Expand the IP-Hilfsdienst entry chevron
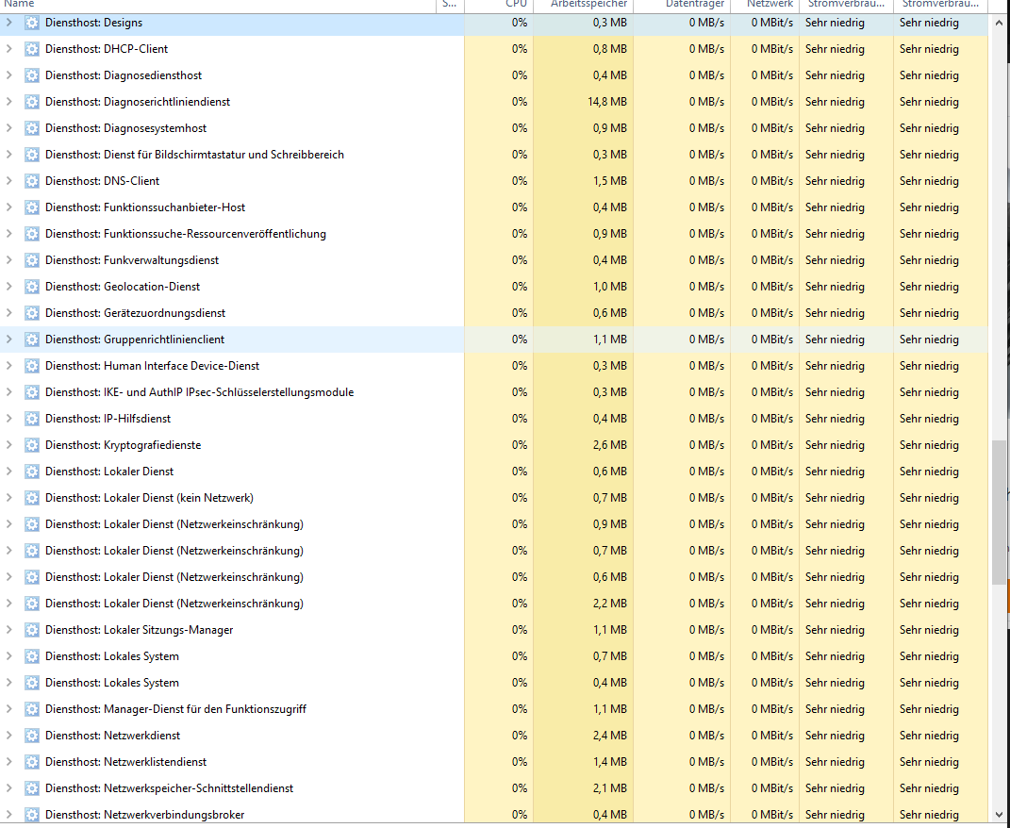Viewport: 1010px width, 828px height. (x=9, y=419)
